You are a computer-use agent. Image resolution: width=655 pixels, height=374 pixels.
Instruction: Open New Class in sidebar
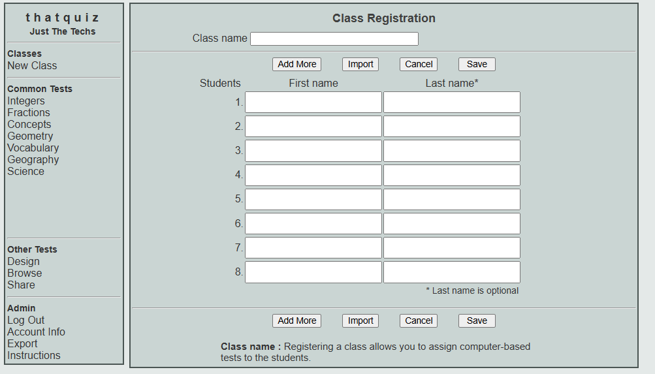pos(32,66)
